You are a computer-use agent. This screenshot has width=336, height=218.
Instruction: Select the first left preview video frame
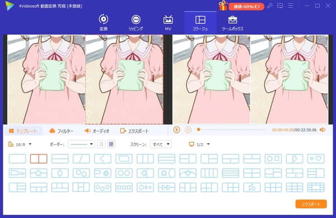[x=46, y=79]
